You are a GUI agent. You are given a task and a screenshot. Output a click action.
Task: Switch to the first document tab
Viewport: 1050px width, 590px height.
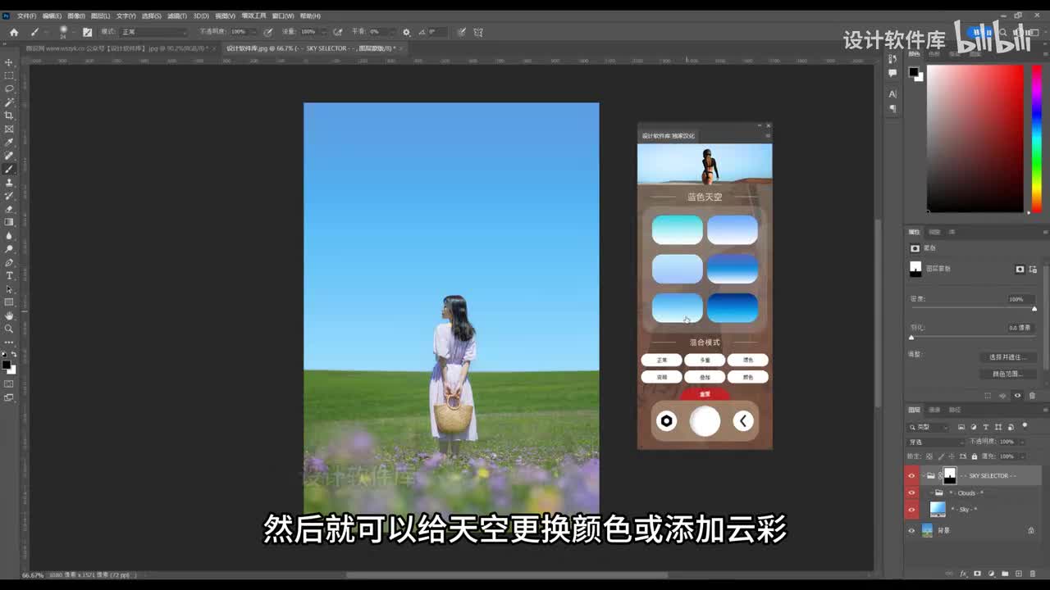point(115,48)
